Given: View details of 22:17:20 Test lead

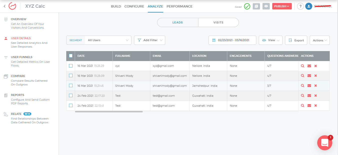Looking at the screenshot, I should 302,96.
